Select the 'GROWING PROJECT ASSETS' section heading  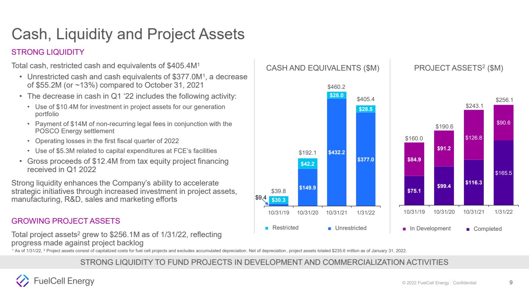click(x=66, y=221)
